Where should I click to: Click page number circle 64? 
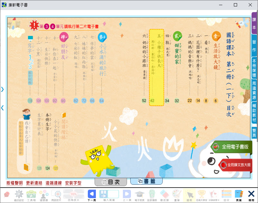(102, 101)
